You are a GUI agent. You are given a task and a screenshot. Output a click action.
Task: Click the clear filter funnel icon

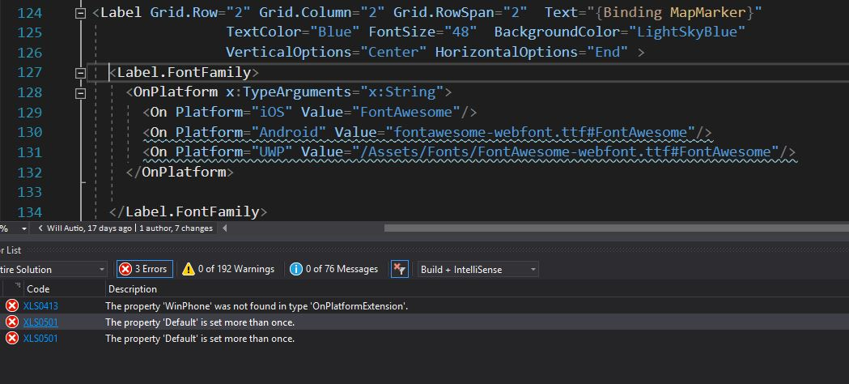click(x=400, y=269)
